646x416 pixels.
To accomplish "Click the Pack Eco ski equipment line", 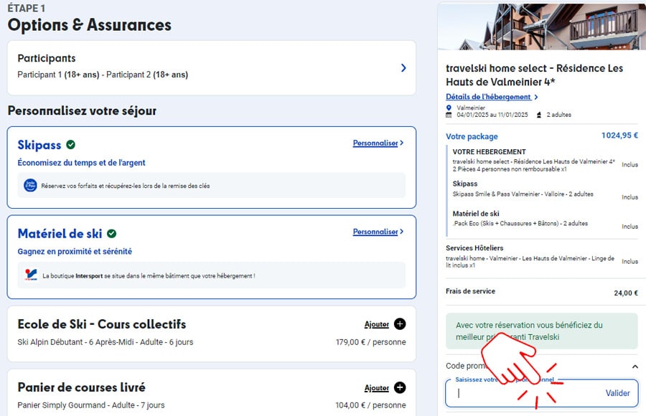I will [520, 223].
